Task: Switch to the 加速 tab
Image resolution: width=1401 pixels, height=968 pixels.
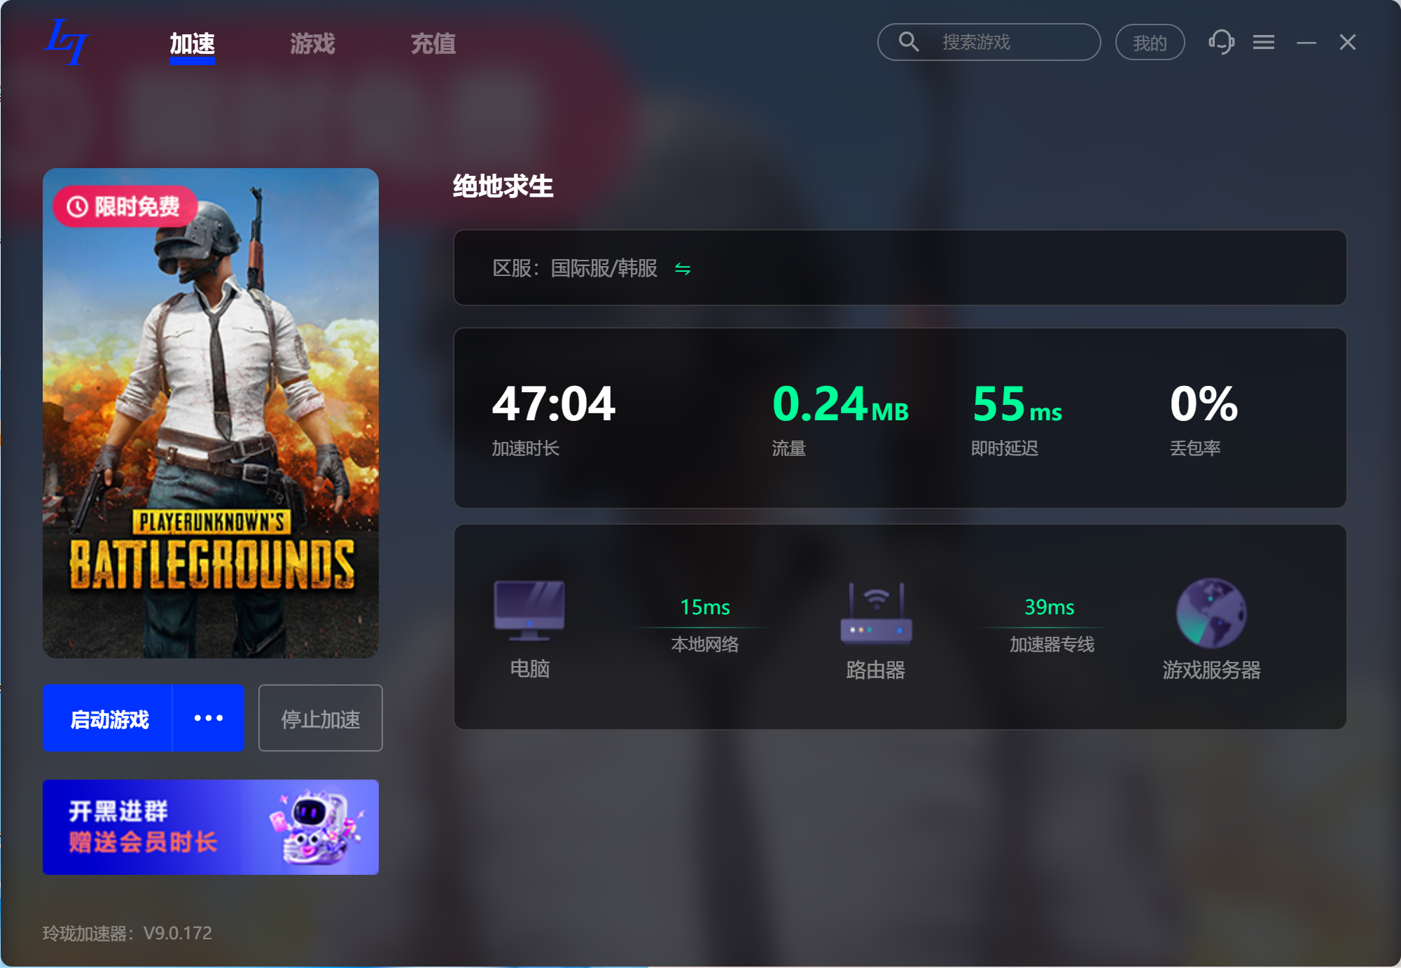Action: (193, 43)
